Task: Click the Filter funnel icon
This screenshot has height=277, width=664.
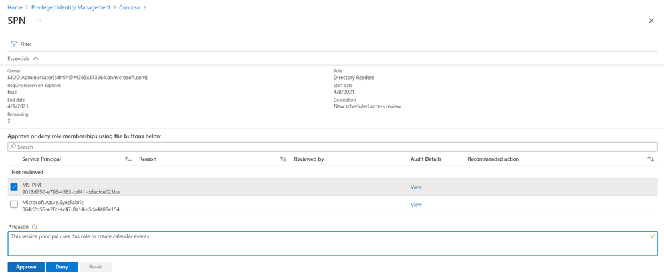Action: 13,44
